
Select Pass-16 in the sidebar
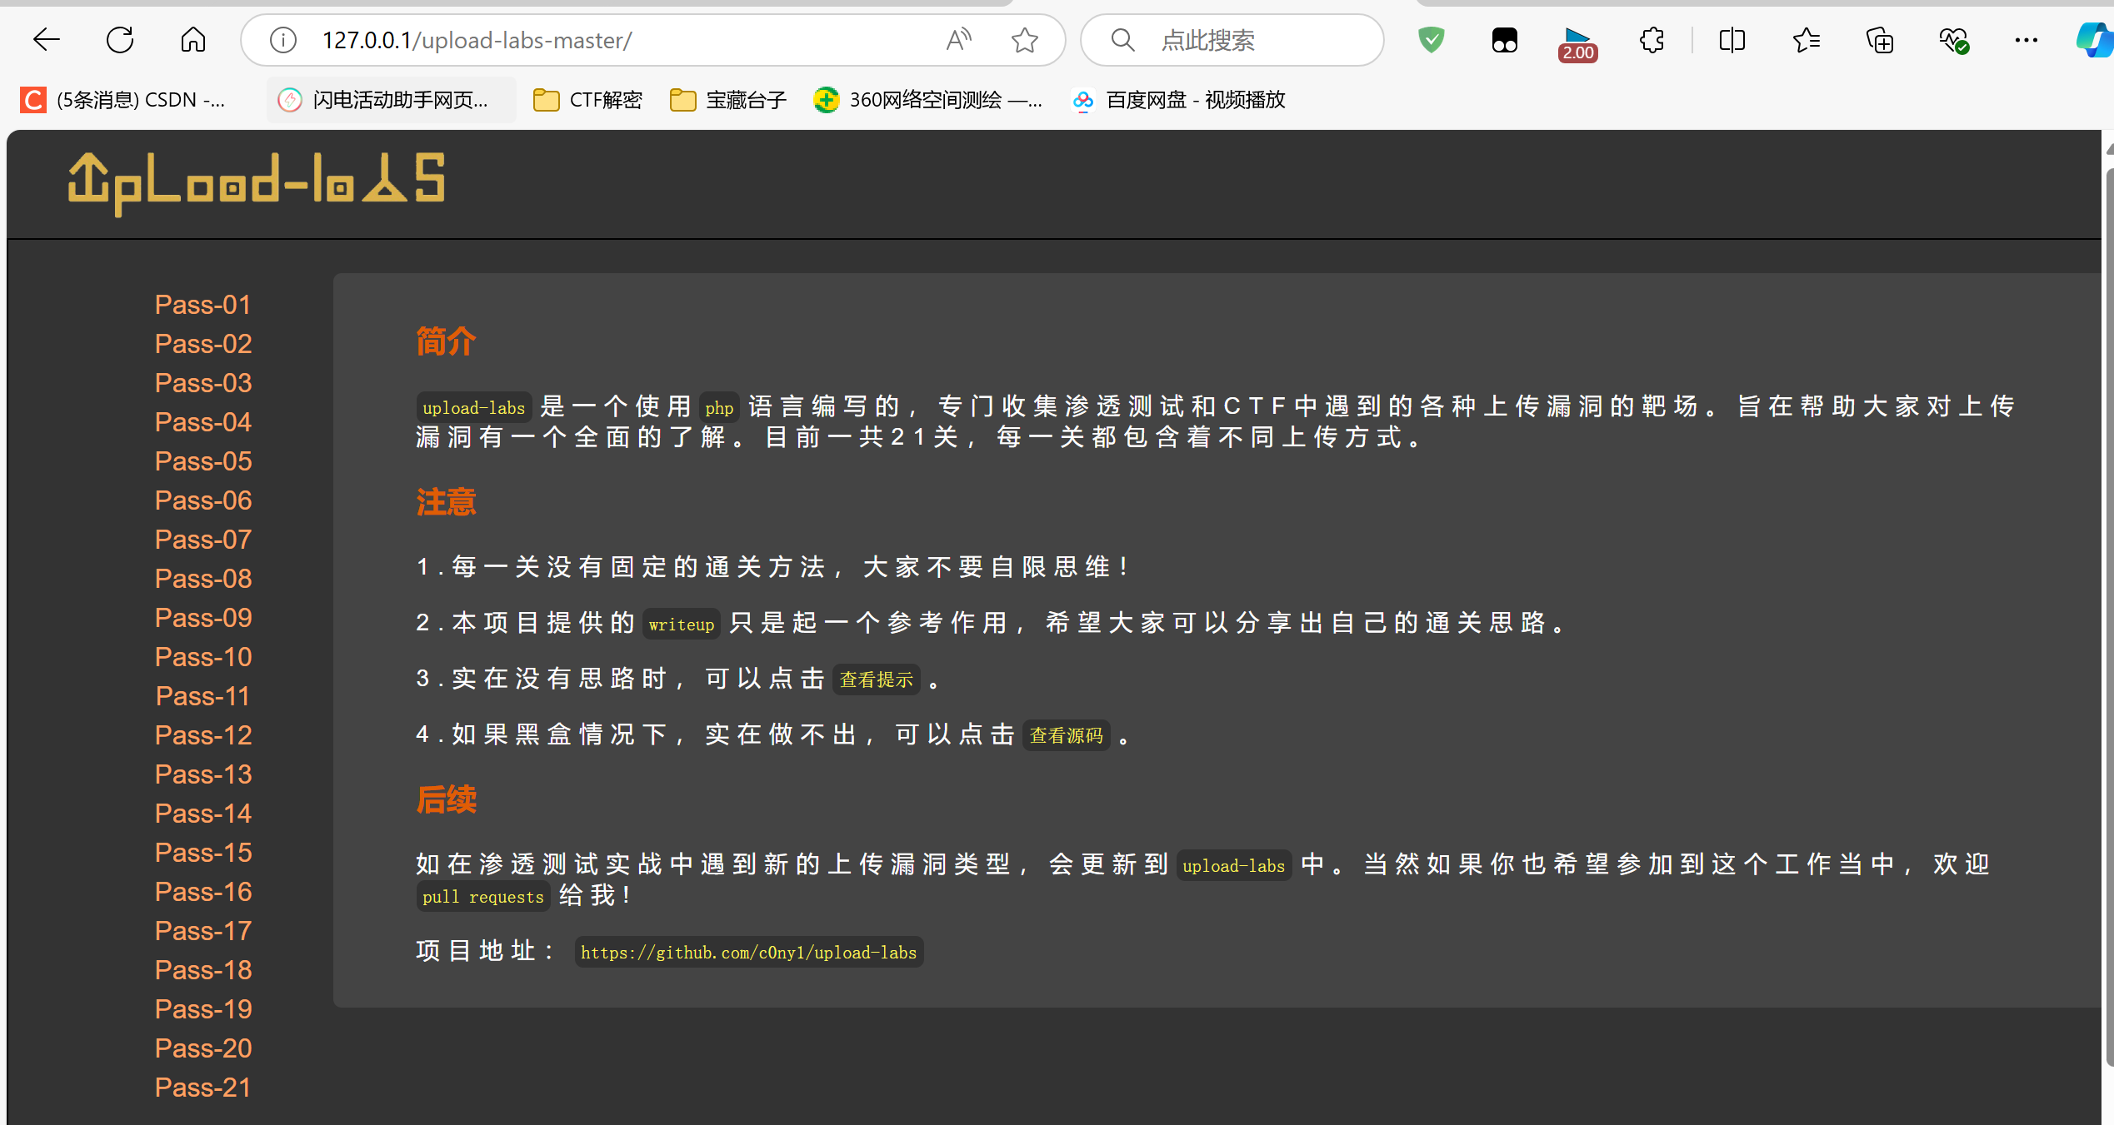202,892
